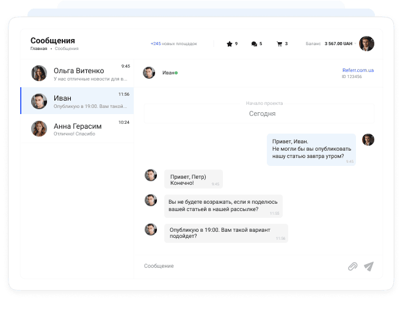Select Anna Gerasim's avatar in the list

click(x=39, y=129)
